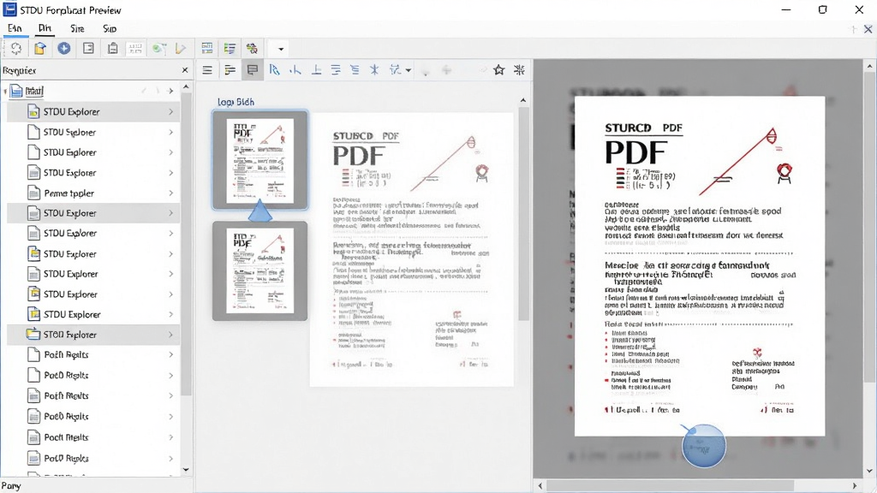The width and height of the screenshot is (877, 493).
Task: Expand the "Pema tppler" row chevron
Action: [x=170, y=193]
